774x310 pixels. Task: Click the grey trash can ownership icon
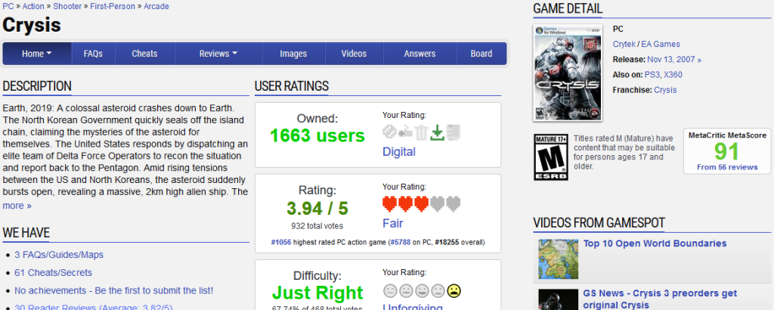click(x=421, y=132)
